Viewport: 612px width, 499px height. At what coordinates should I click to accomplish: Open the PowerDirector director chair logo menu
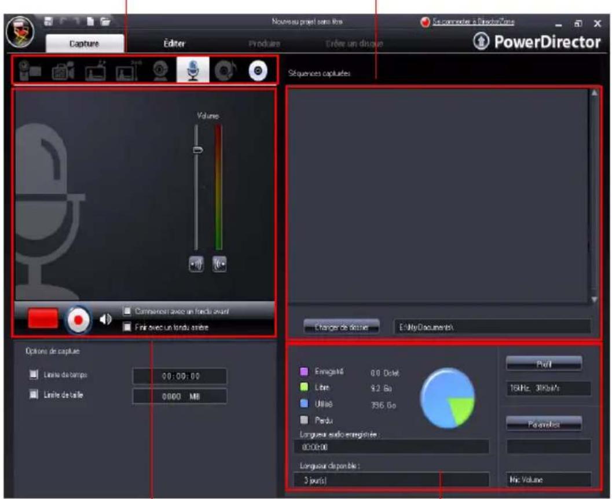pos(20,32)
